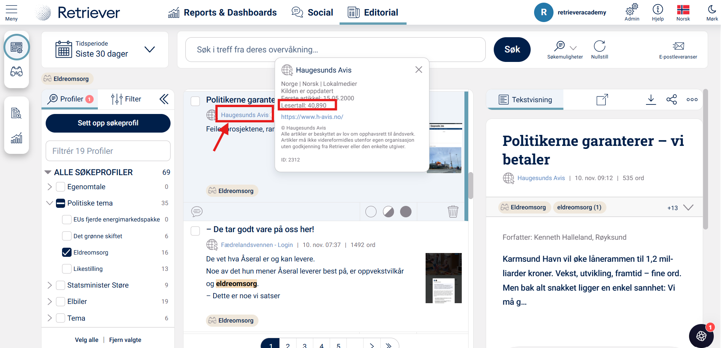Viewport: 721px width, 348px height.
Task: Click Sett opp søkeprofil button
Action: click(x=108, y=123)
